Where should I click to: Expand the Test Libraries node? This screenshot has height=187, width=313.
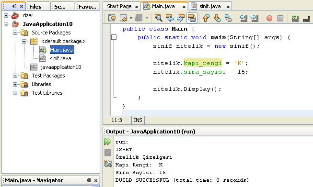click(x=15, y=93)
